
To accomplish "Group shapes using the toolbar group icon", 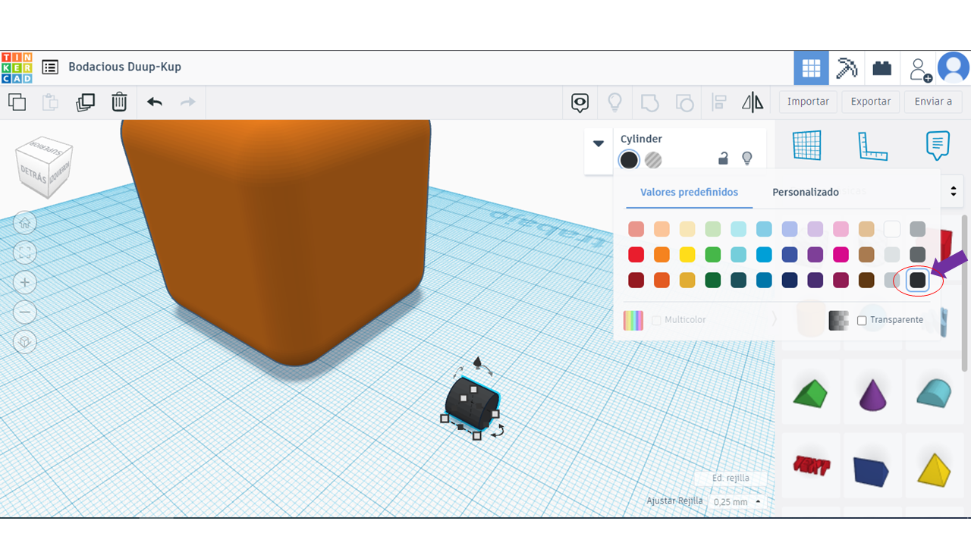I will click(x=649, y=102).
